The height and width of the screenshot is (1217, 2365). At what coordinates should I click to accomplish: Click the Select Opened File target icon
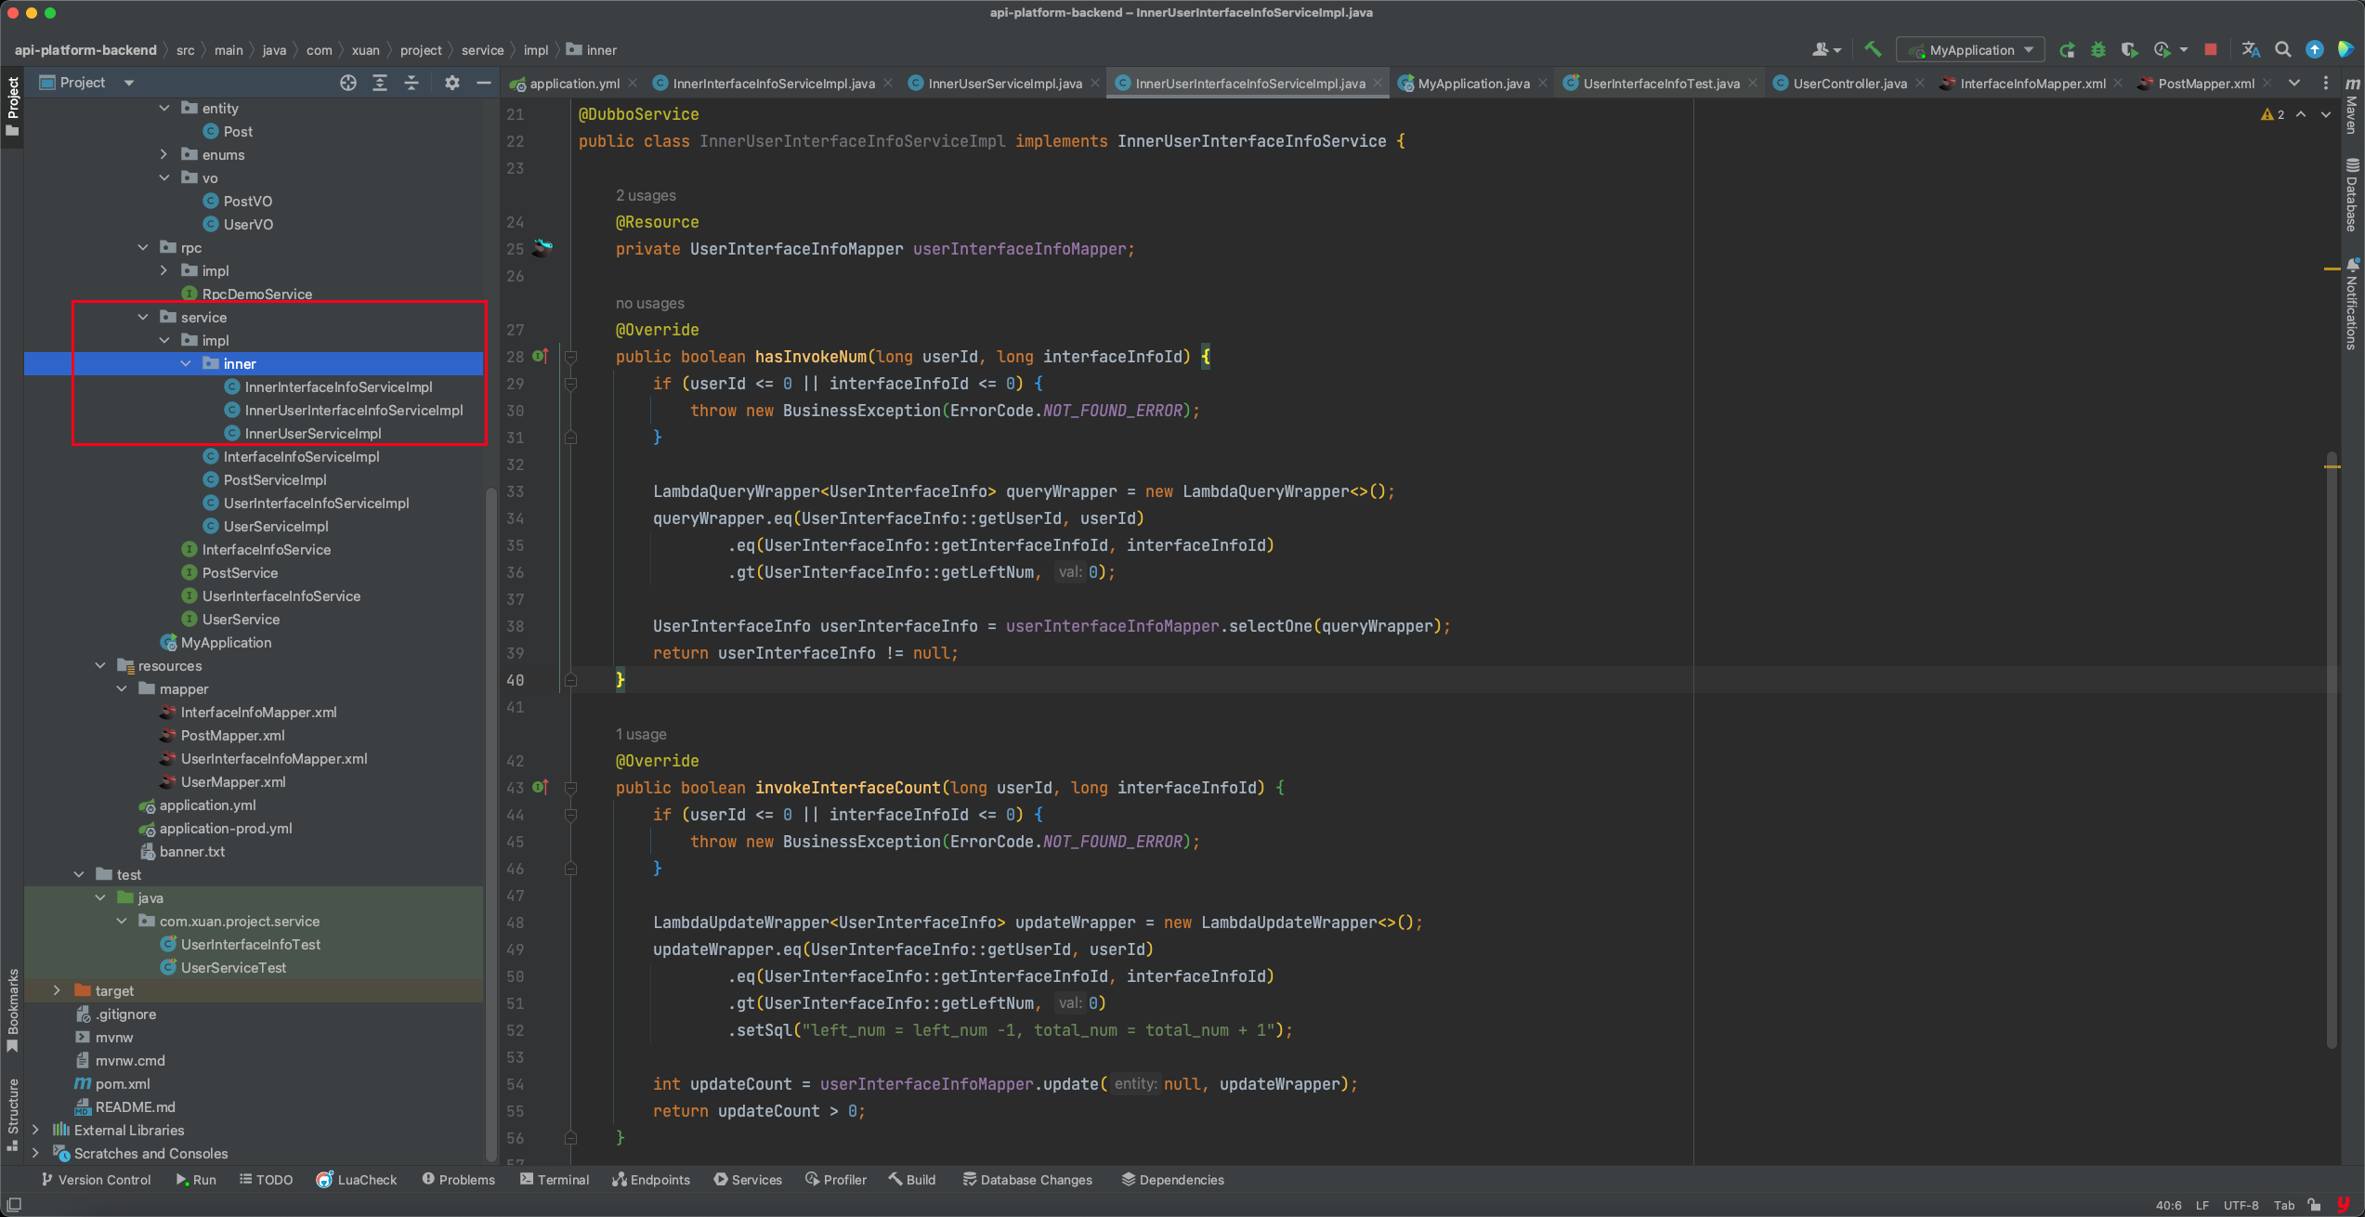coord(348,83)
